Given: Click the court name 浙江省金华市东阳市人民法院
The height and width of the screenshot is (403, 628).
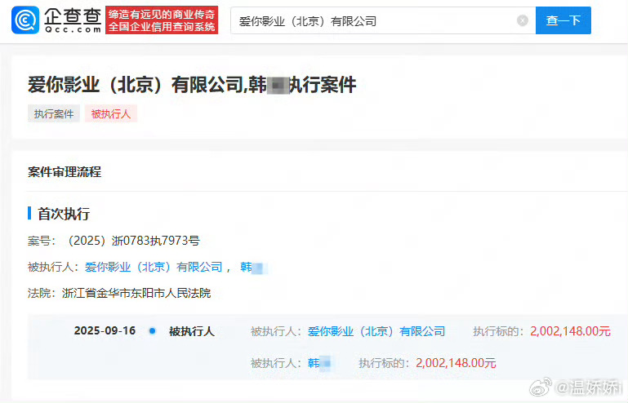Looking at the screenshot, I should [136, 293].
